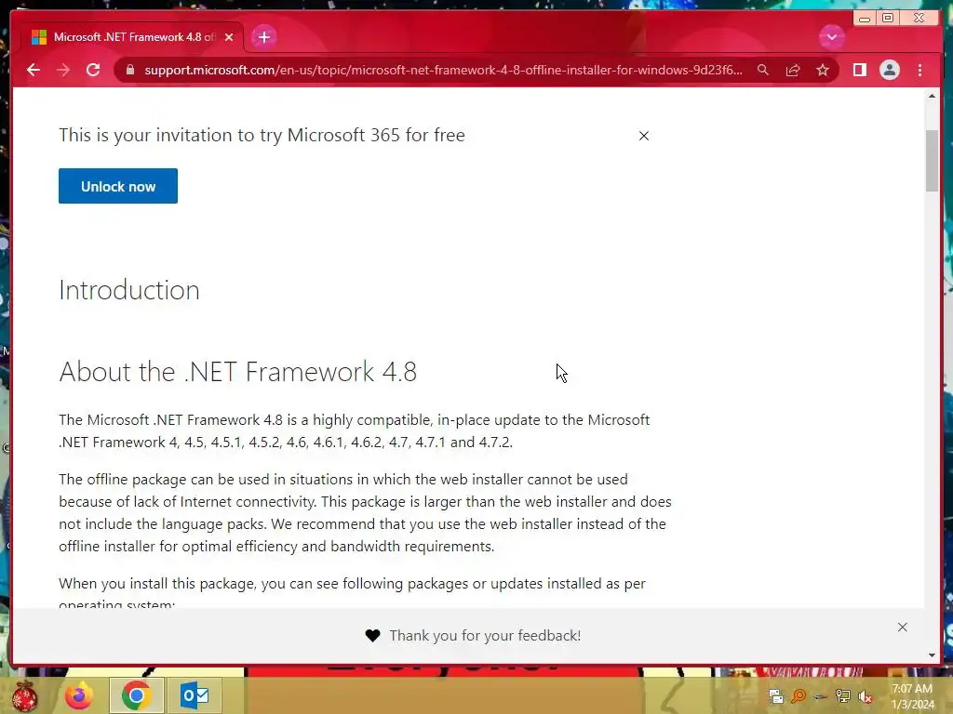The width and height of the screenshot is (953, 714).
Task: Dismiss the Microsoft 365 invitation banner
Action: tap(644, 136)
